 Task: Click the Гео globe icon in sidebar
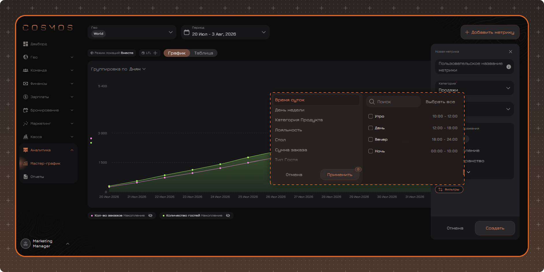click(25, 57)
